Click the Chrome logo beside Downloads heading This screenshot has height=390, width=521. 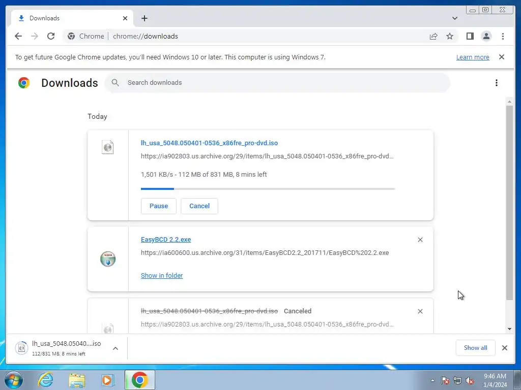click(x=24, y=83)
